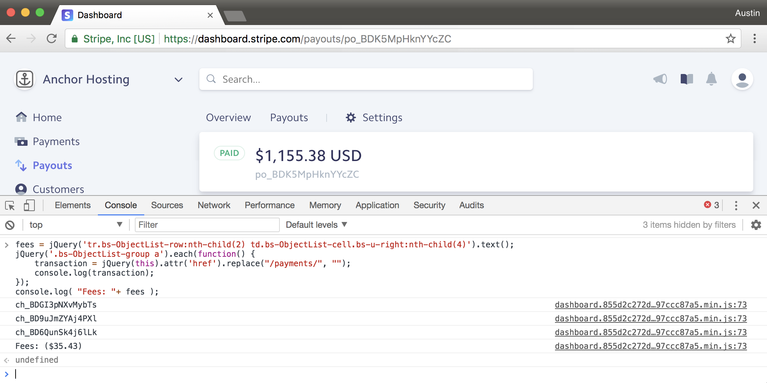The image size is (767, 383).
Task: Toggle DevTools device toolbar
Action: (29, 206)
